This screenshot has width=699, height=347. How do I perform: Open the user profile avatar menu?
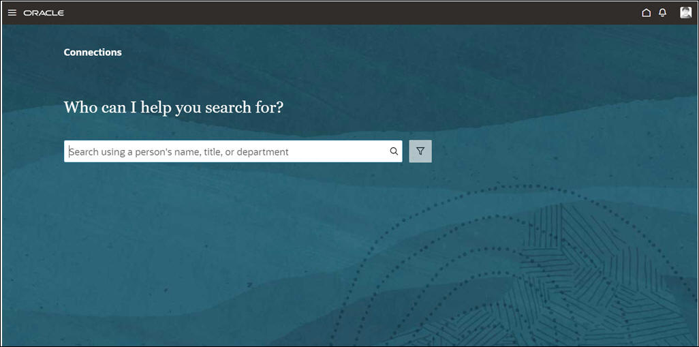685,12
